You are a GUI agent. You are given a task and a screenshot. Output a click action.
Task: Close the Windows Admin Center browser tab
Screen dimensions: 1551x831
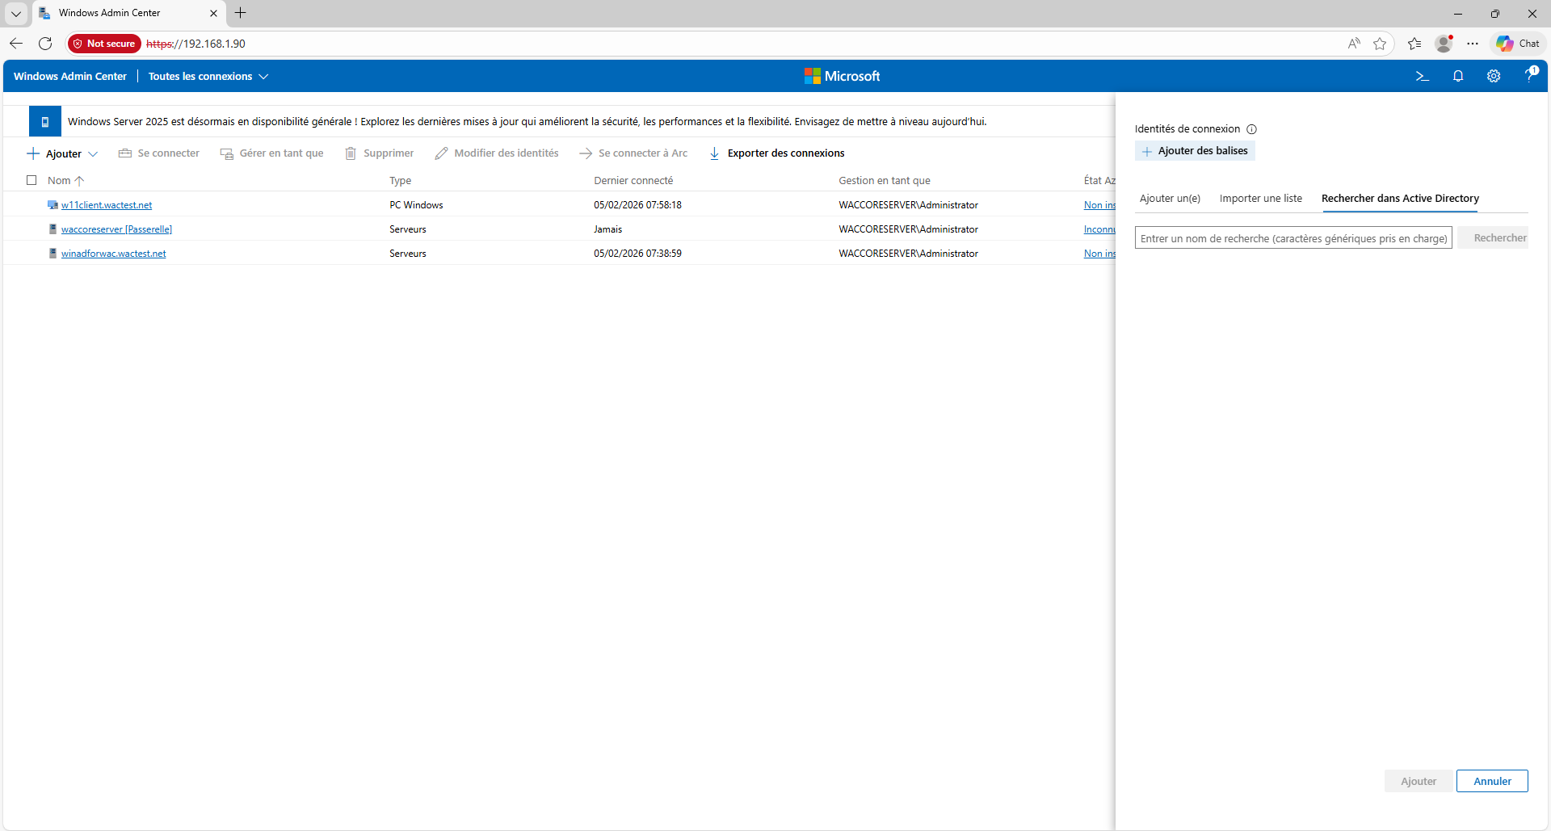[x=213, y=14]
